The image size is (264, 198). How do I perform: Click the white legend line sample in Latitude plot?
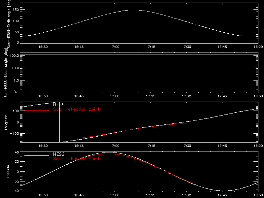point(37,155)
